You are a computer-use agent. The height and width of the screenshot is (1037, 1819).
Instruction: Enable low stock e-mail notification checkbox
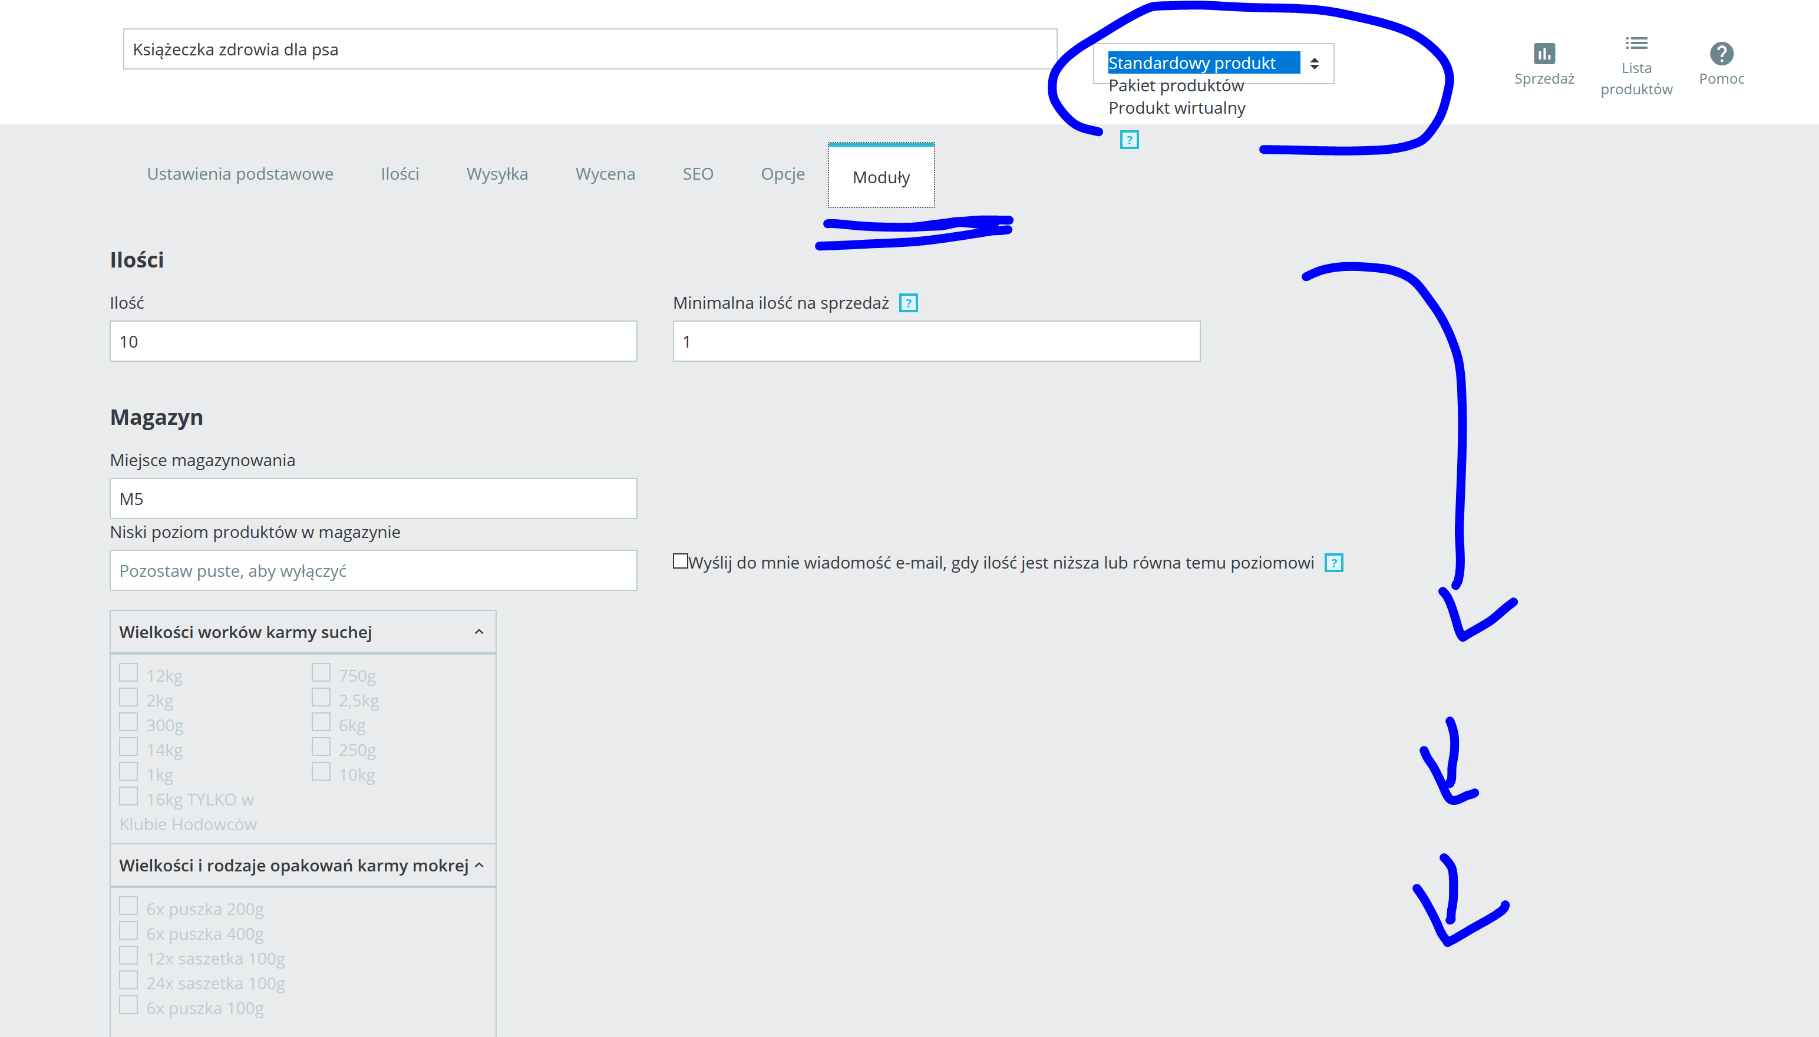pos(680,562)
